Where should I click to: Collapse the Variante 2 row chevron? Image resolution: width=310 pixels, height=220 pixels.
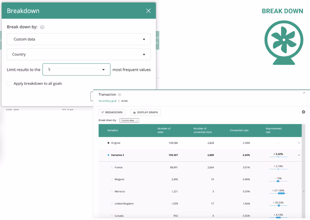[299, 155]
